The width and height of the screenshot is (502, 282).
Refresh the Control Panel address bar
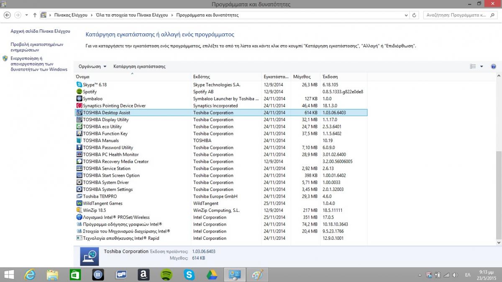pyautogui.click(x=414, y=15)
